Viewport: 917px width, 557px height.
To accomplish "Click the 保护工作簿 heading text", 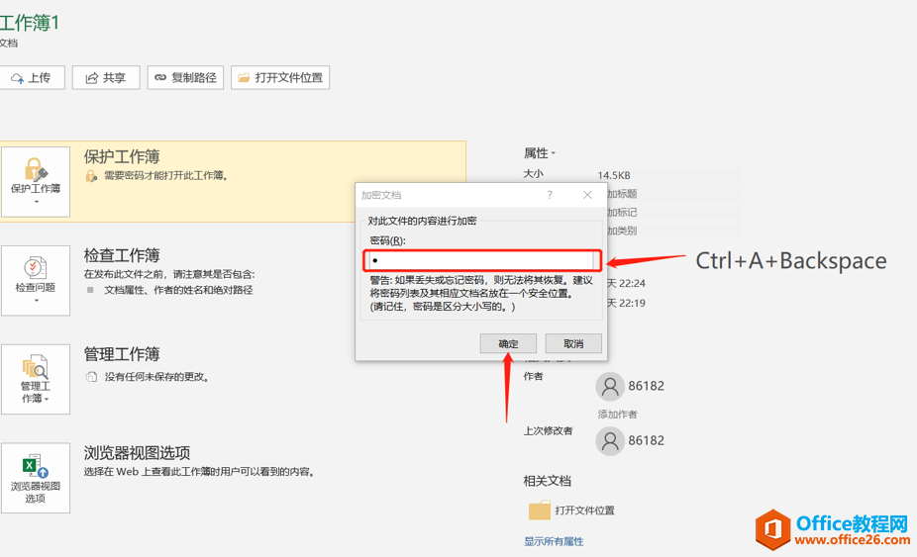I will tap(122, 156).
